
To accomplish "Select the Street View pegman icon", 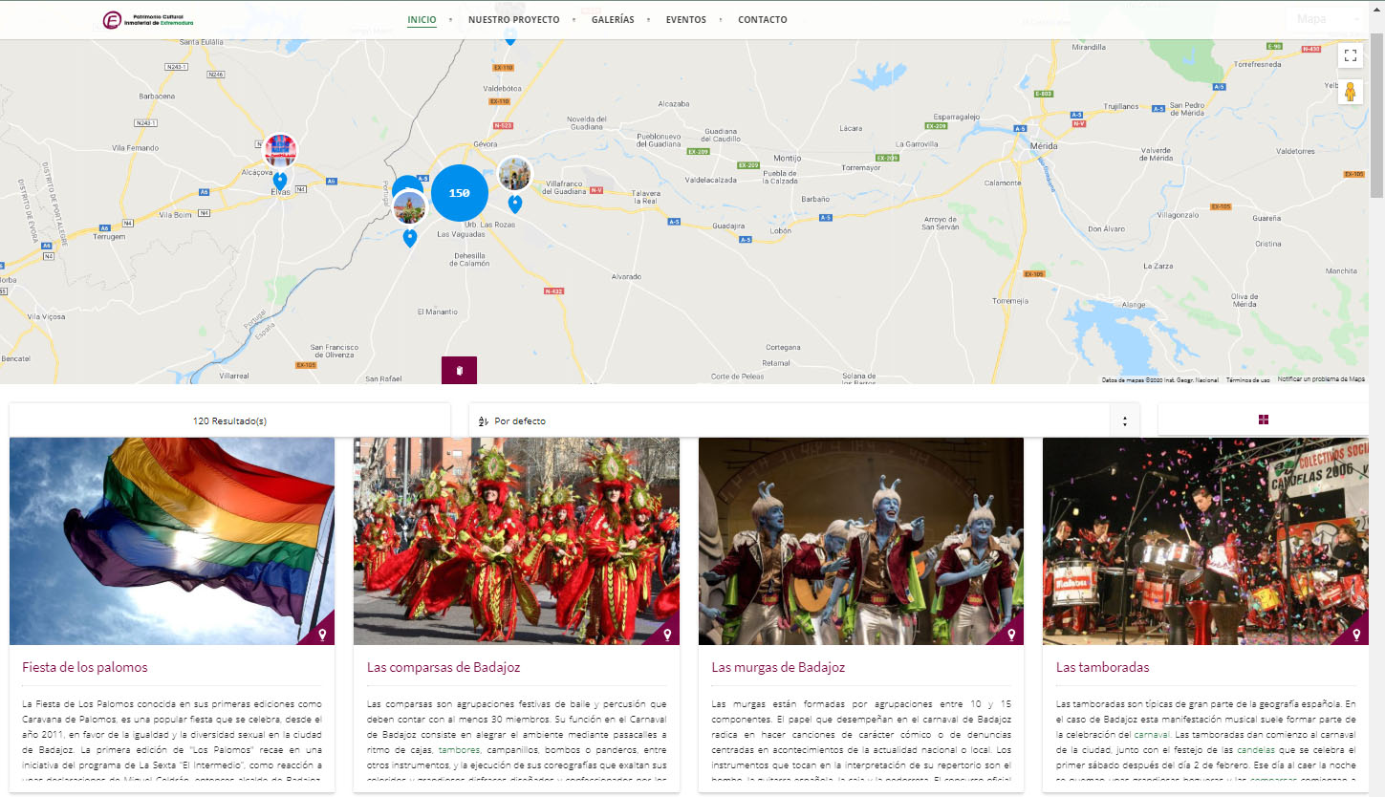I will coord(1351,92).
